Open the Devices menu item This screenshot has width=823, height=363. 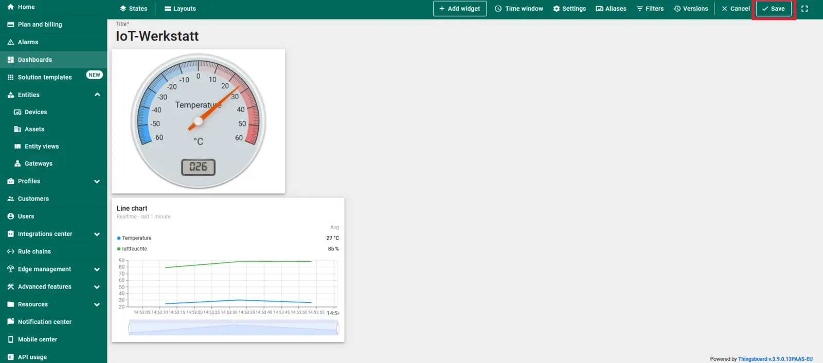click(x=35, y=112)
